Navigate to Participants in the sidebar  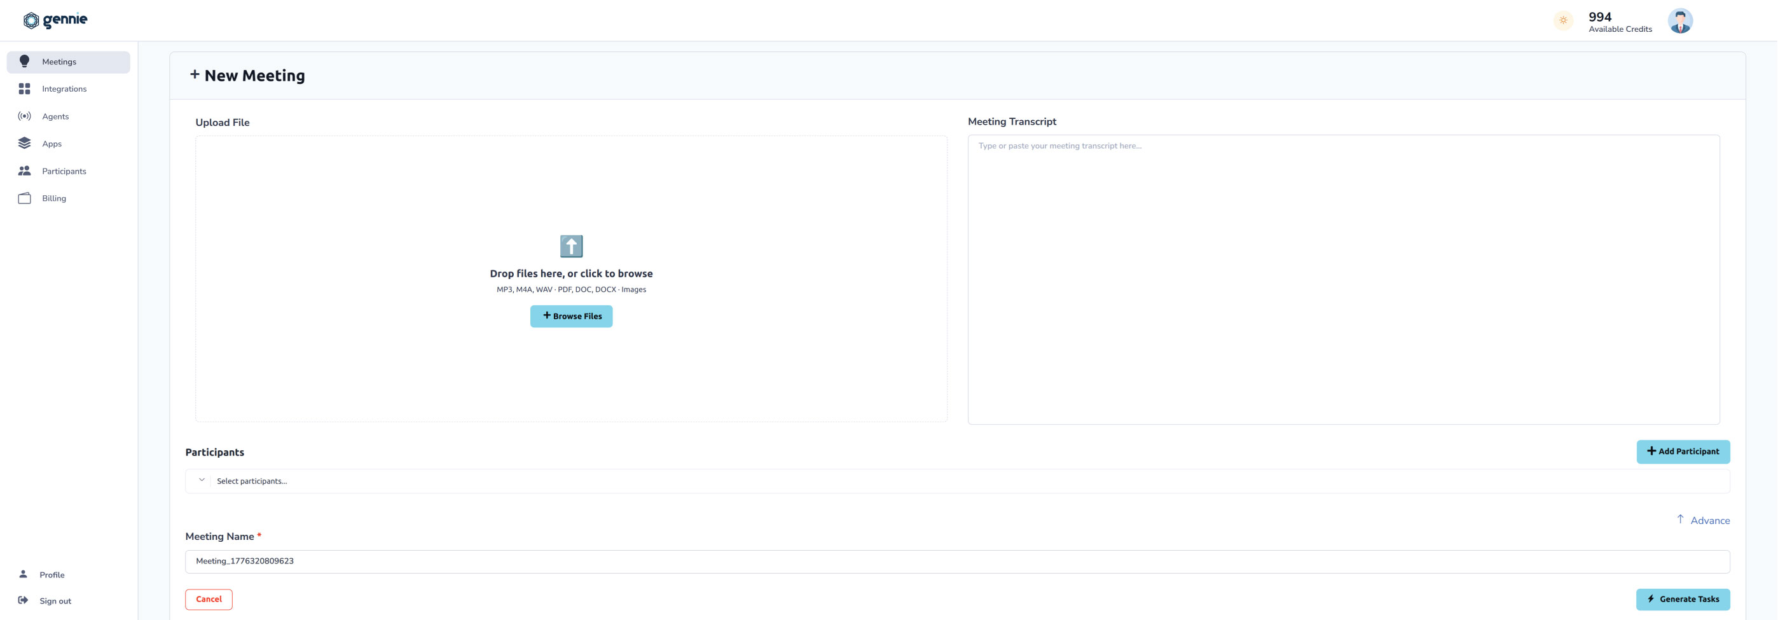68,171
